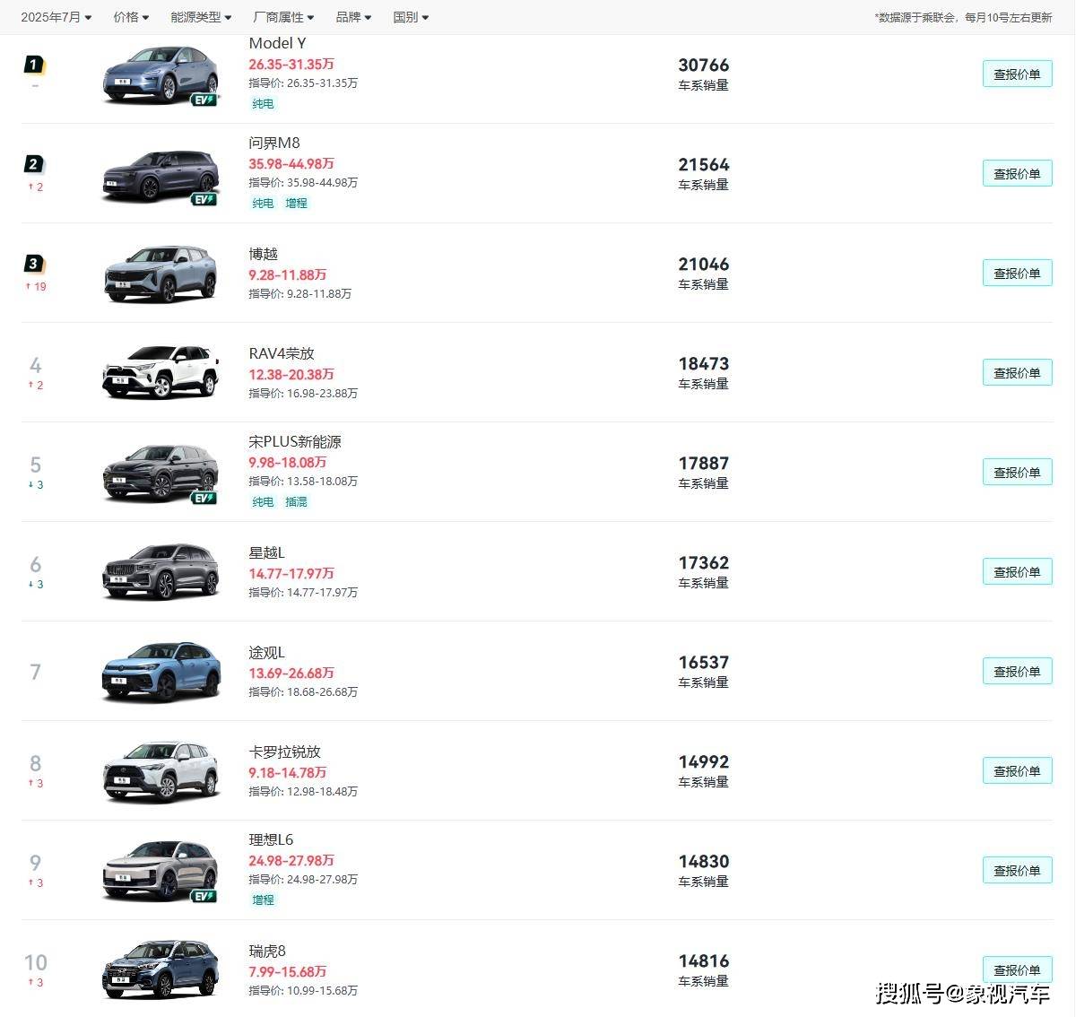
Task: Click the EV badge on 宋PLUS新能源
Action: [204, 498]
